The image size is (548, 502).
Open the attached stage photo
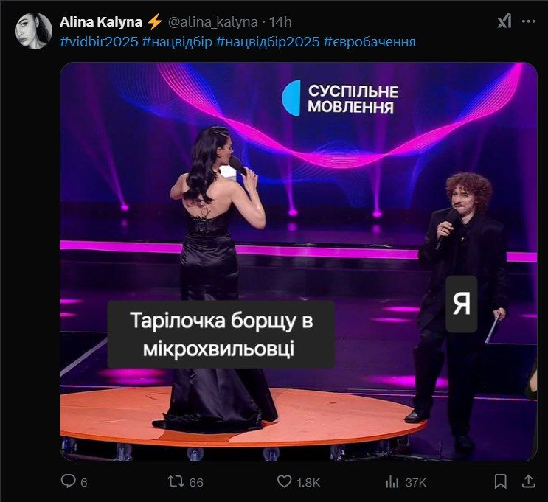(x=298, y=262)
